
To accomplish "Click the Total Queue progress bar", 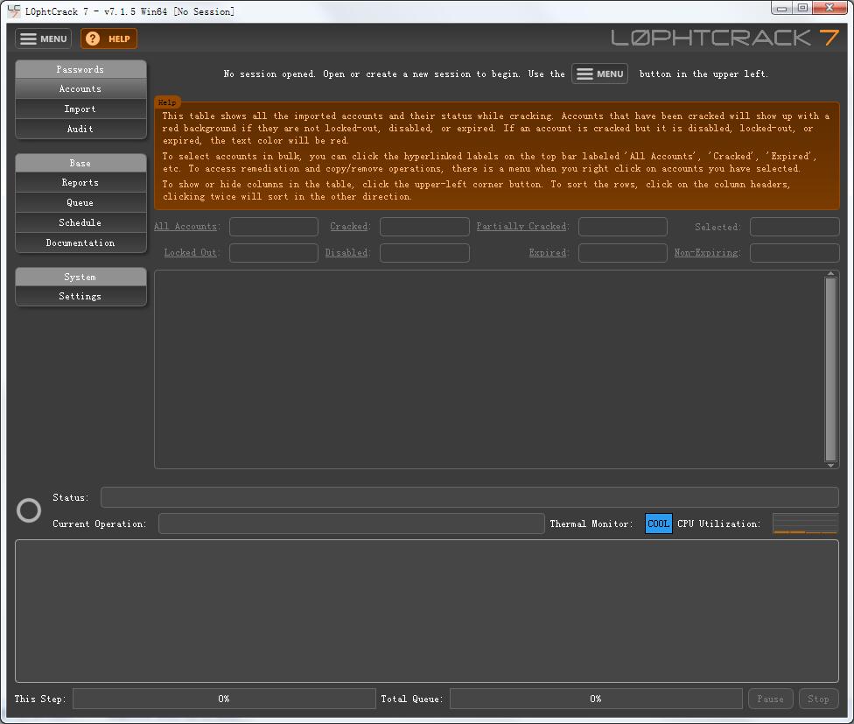I will (x=595, y=699).
